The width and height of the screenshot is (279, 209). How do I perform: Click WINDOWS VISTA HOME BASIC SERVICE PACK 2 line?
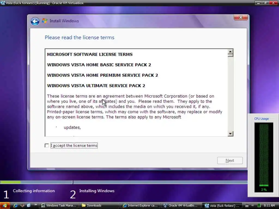coord(99,65)
